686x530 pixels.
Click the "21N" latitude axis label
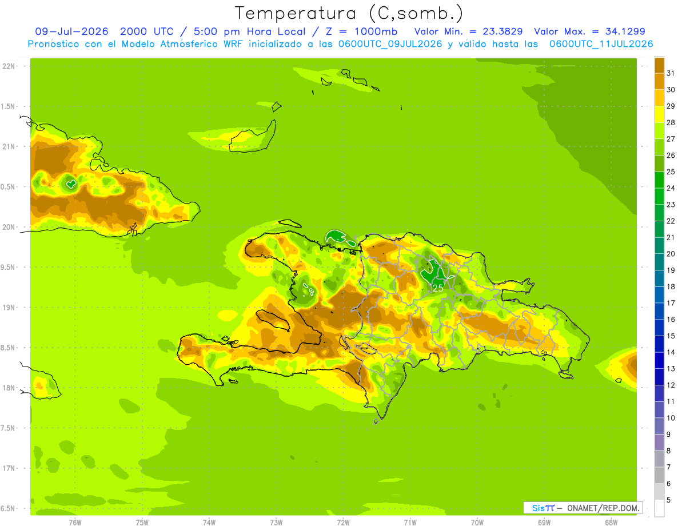9,147
